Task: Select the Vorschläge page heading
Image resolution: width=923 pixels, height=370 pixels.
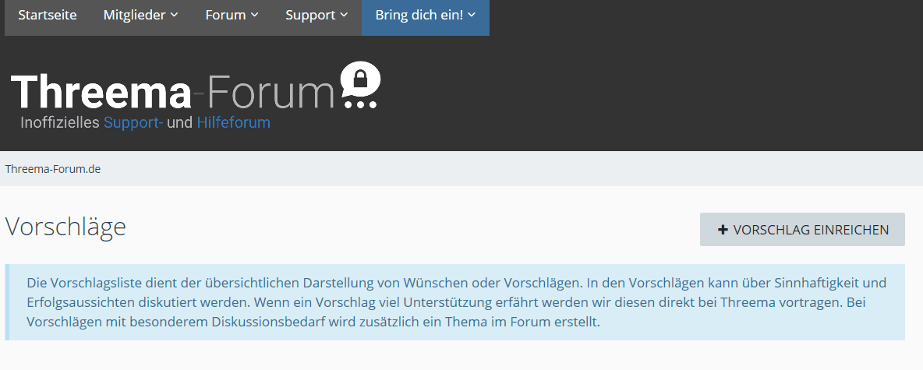Action: click(66, 227)
